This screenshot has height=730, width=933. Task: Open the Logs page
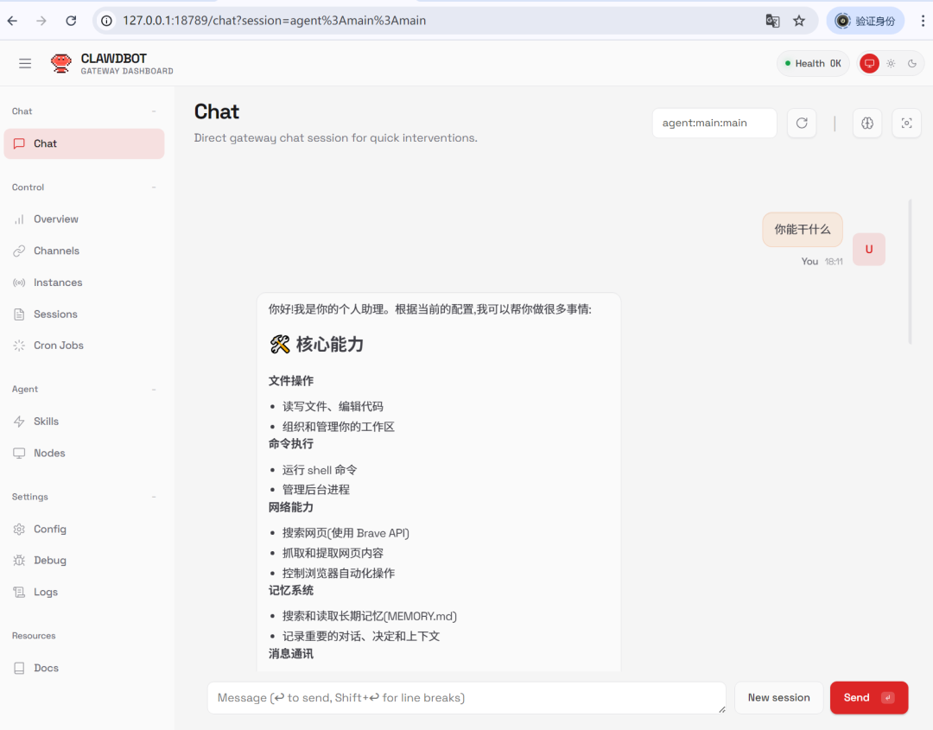tap(45, 592)
